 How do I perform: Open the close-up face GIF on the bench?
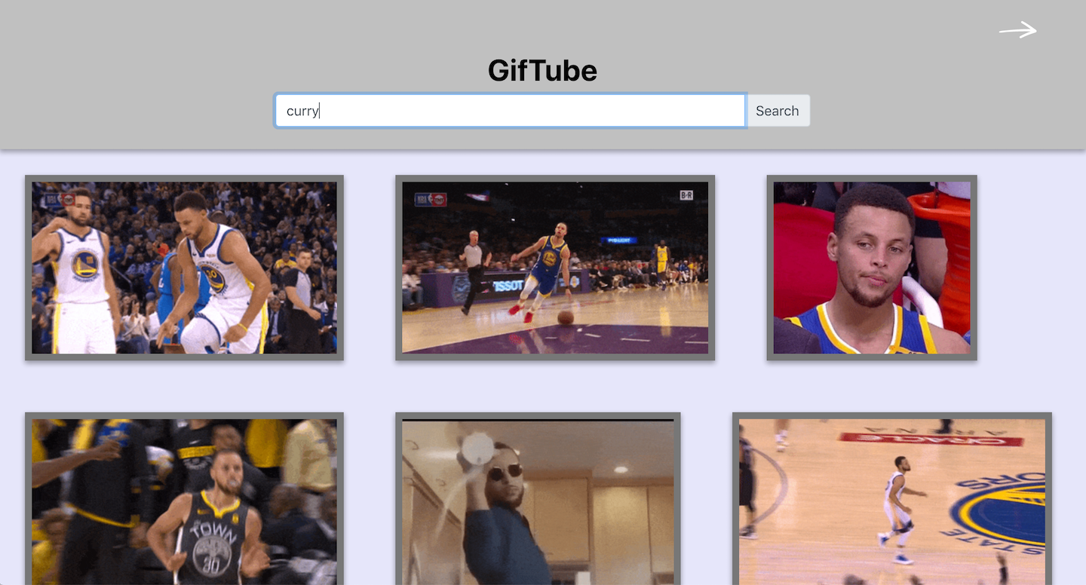872,268
